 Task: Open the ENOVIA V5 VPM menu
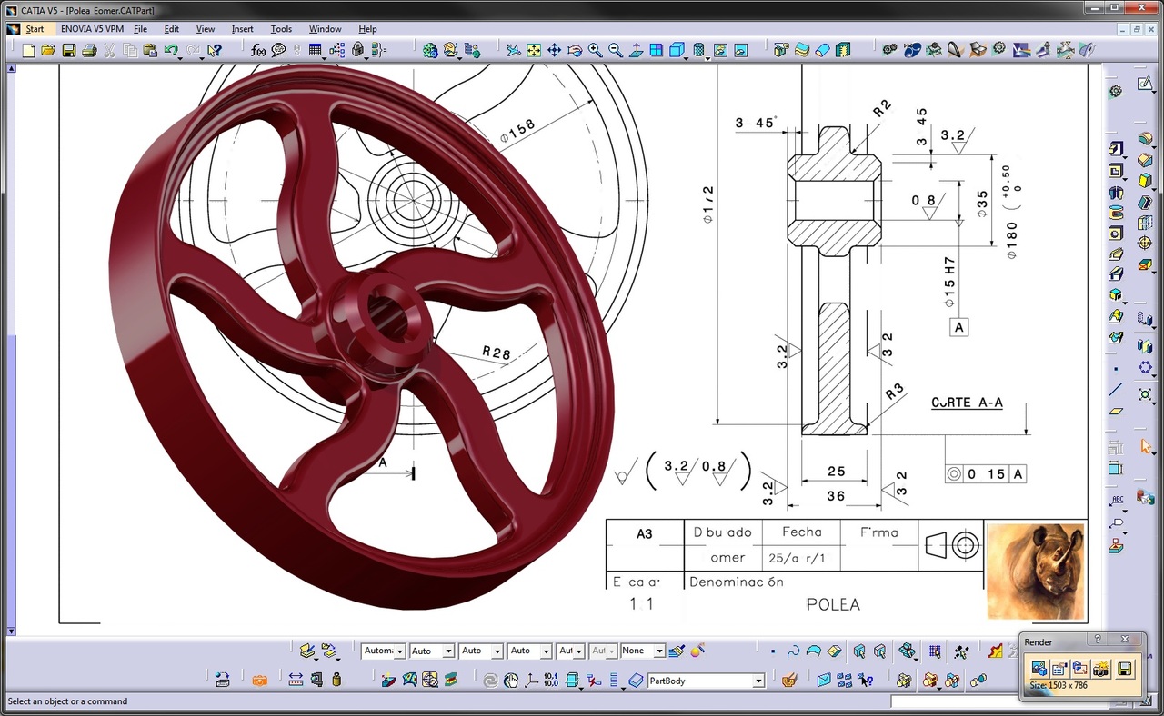(x=92, y=29)
